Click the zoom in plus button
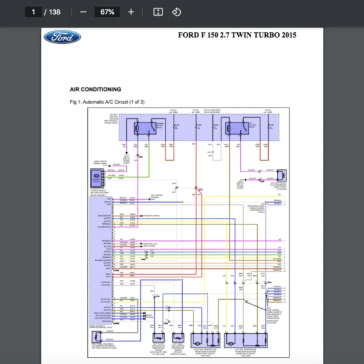Image resolution: width=364 pixels, height=364 pixels. click(131, 12)
